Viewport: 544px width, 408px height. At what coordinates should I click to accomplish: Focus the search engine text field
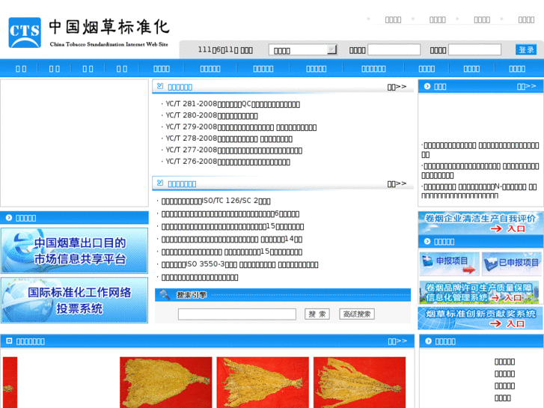[x=237, y=314]
